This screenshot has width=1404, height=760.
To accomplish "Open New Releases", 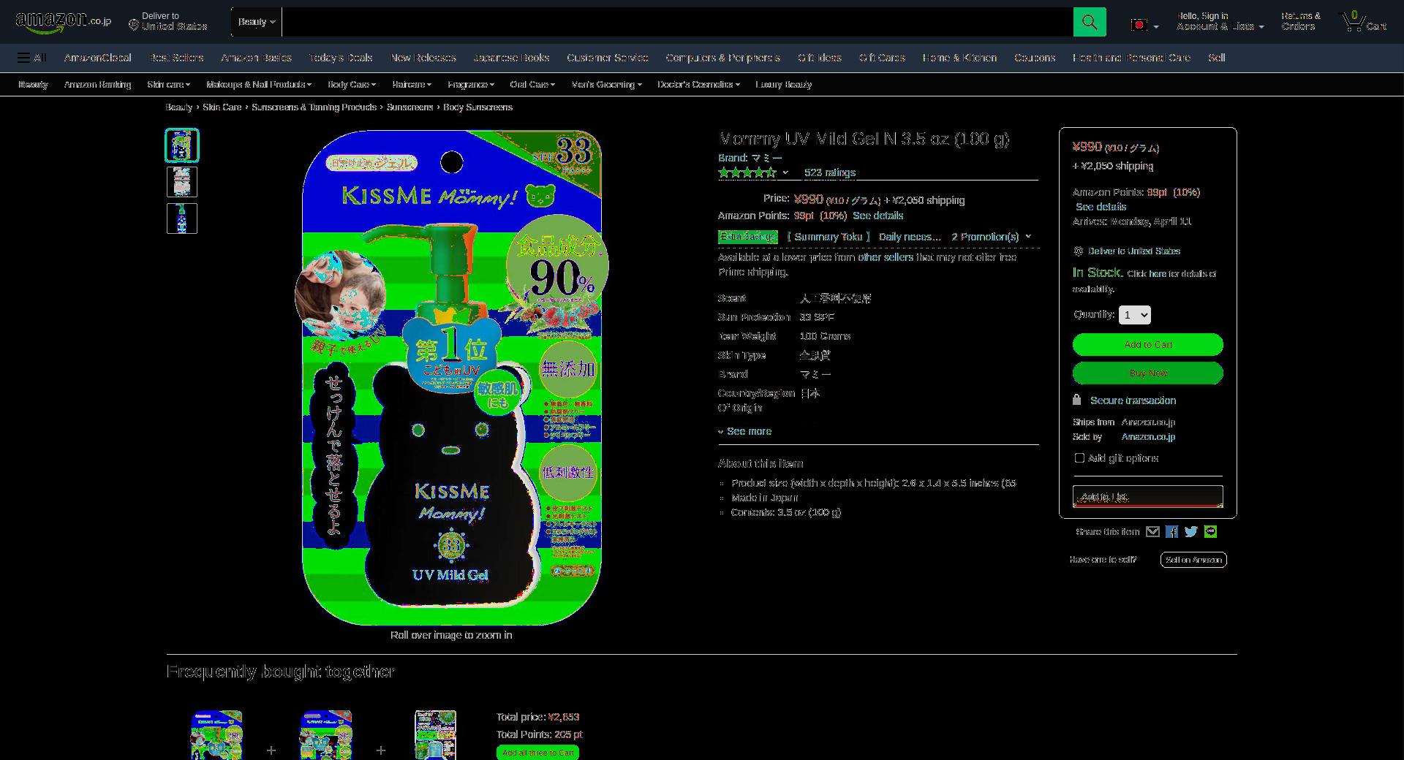I will [423, 58].
